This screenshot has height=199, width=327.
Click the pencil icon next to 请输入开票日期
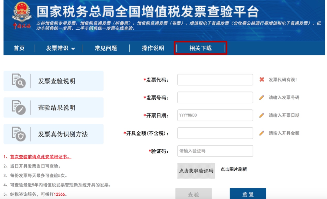[262, 115]
